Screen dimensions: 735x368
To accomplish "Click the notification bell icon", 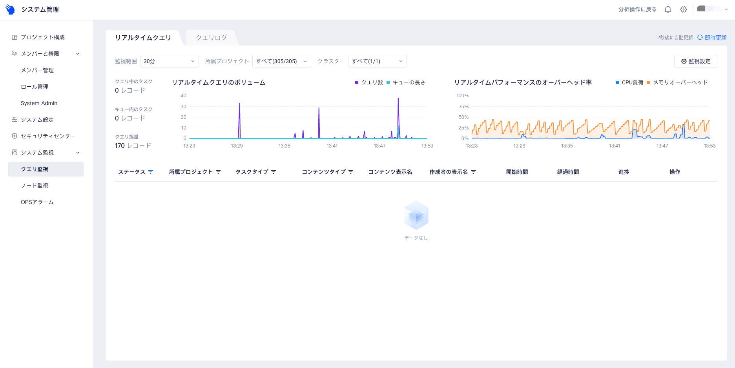I will [x=668, y=9].
